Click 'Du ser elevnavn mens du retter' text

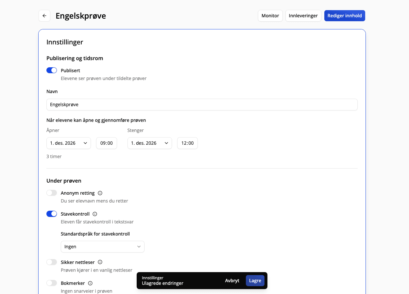pos(94,201)
